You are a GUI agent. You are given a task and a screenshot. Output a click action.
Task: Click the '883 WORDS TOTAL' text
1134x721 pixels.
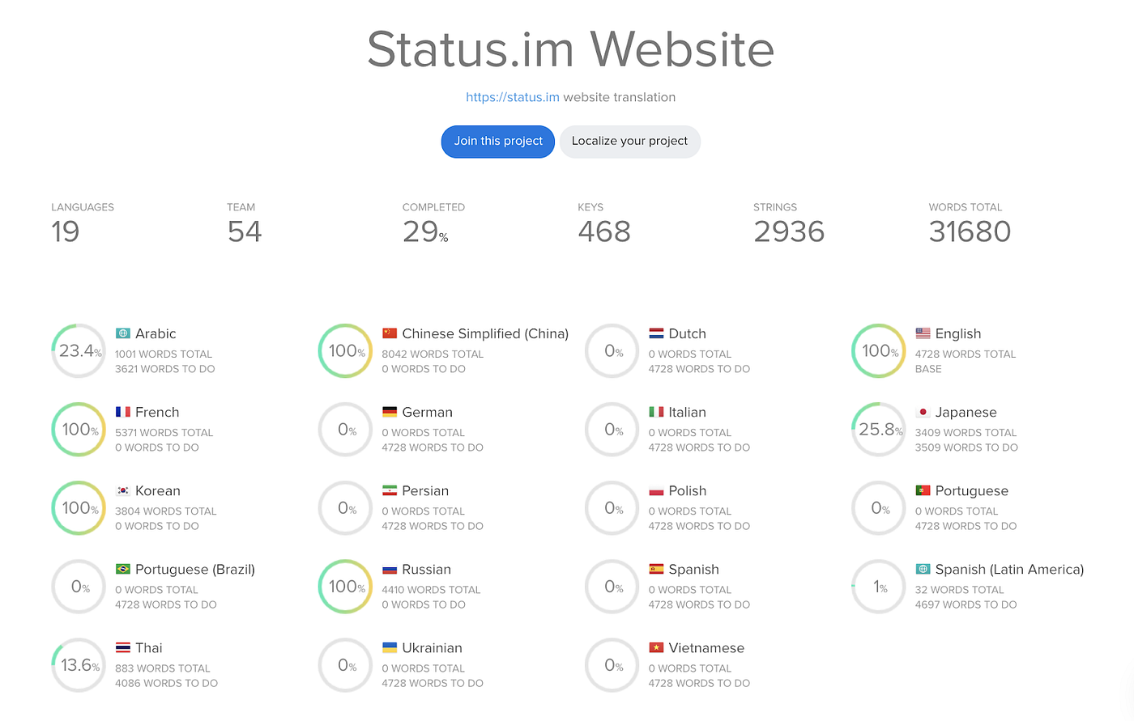[163, 668]
